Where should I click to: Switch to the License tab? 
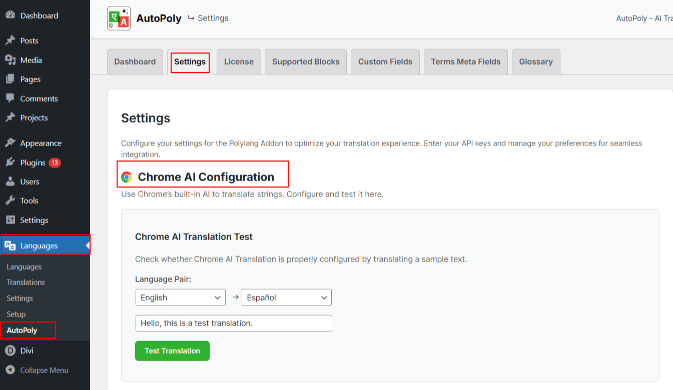coord(239,62)
